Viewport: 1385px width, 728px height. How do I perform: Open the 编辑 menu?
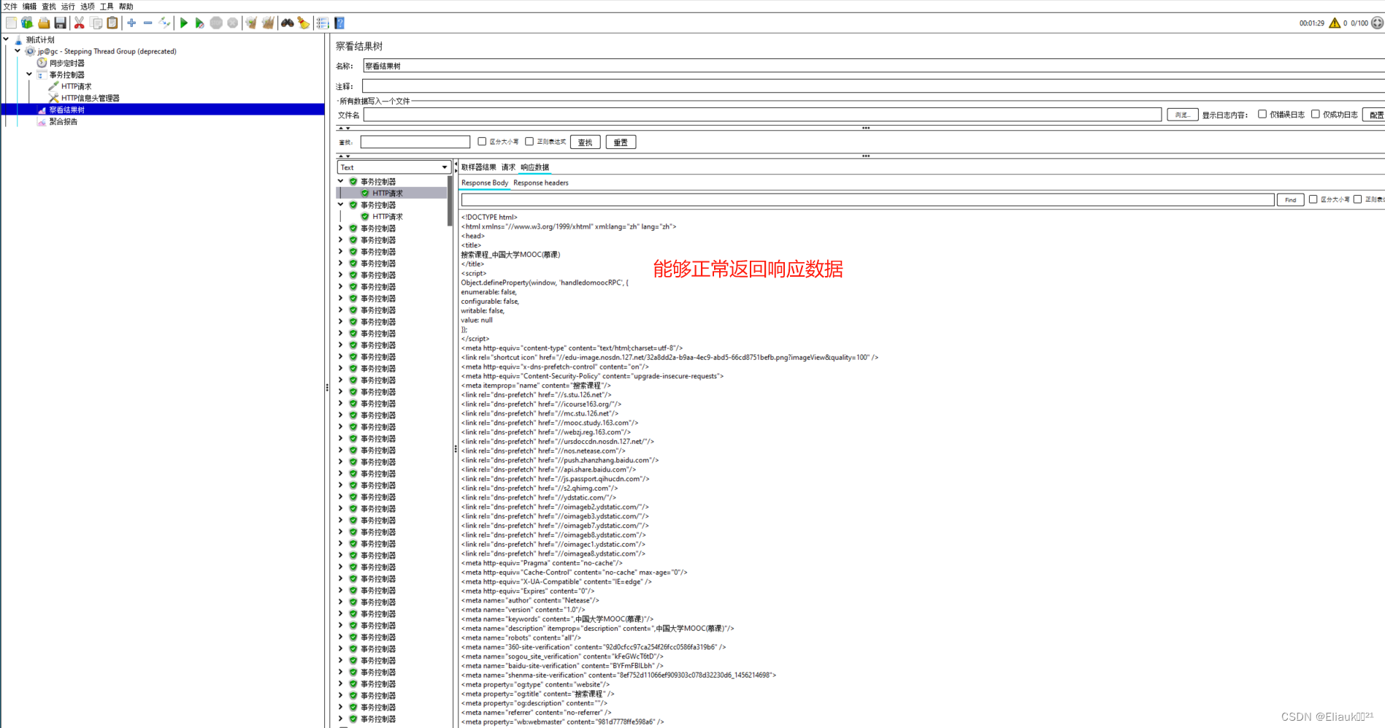29,7
